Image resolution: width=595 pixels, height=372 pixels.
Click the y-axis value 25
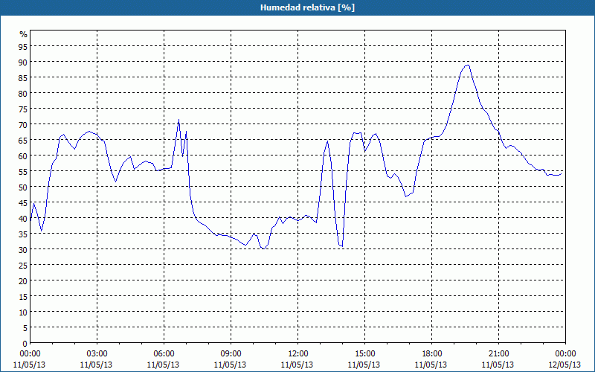(23, 265)
